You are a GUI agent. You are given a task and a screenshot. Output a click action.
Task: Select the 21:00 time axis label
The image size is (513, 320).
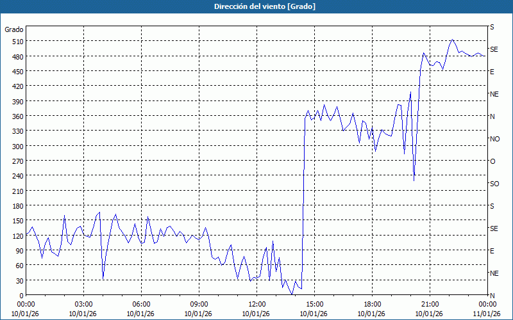point(430,304)
